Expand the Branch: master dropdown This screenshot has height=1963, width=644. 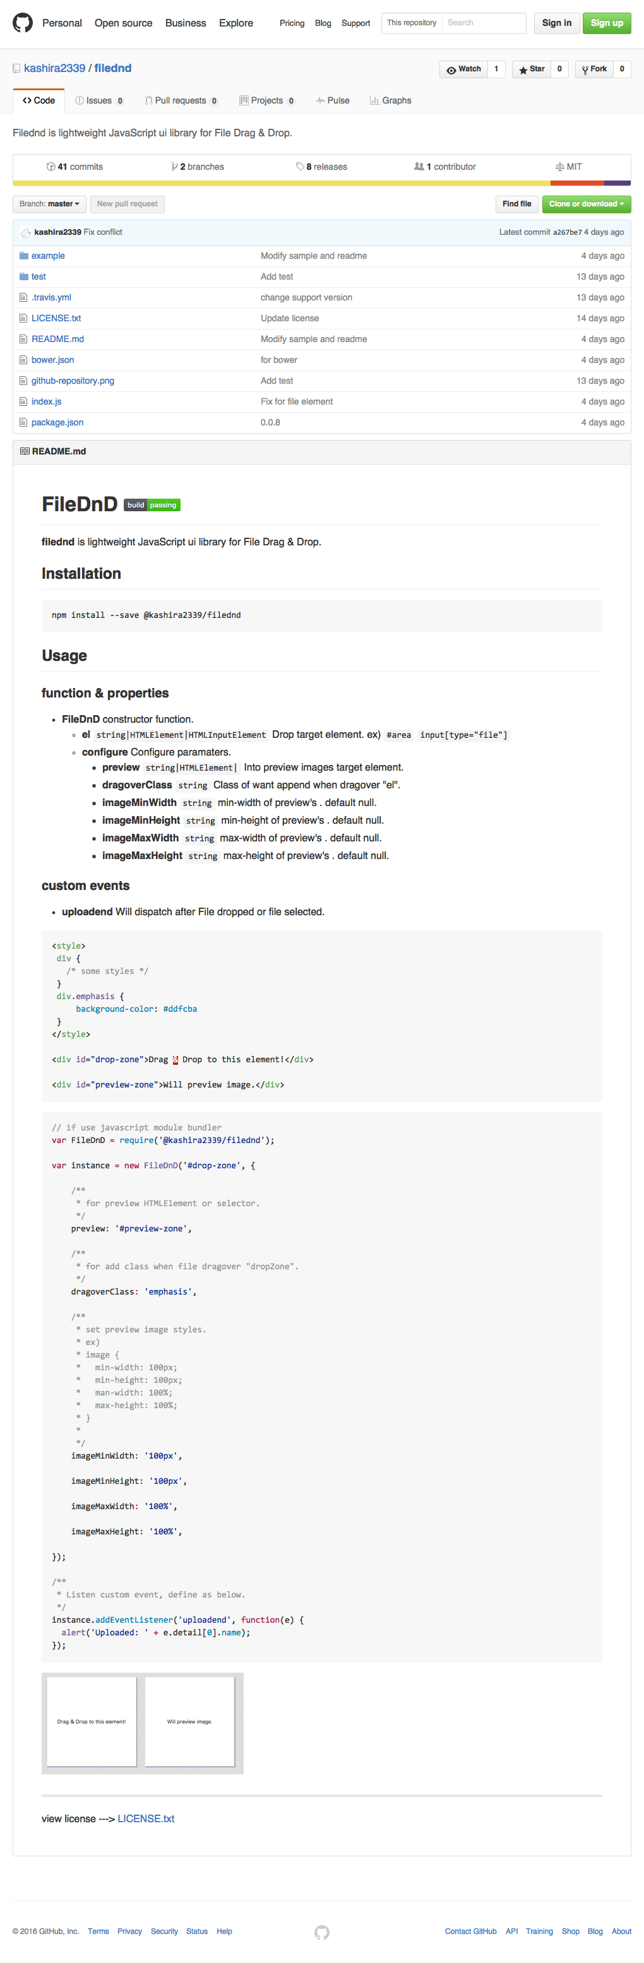(x=49, y=203)
